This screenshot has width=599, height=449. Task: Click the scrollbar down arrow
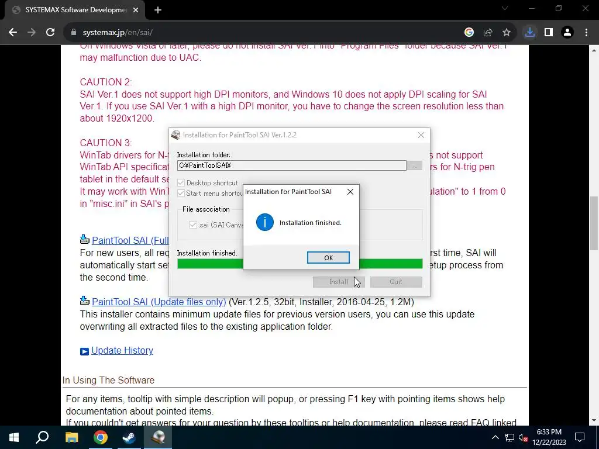point(594,421)
